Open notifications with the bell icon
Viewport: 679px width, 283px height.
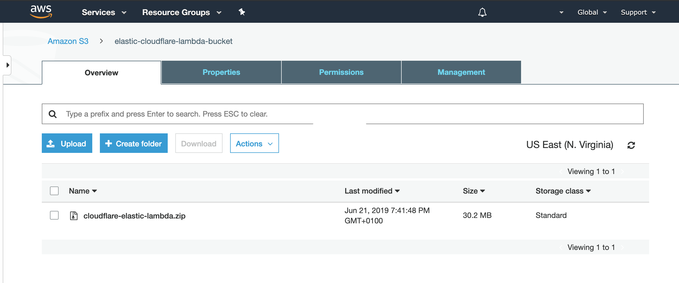[482, 12]
